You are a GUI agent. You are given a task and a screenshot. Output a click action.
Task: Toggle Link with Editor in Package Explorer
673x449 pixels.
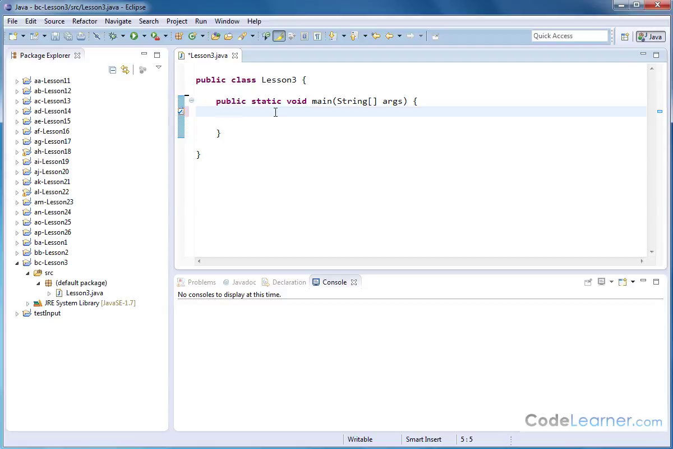pos(125,70)
